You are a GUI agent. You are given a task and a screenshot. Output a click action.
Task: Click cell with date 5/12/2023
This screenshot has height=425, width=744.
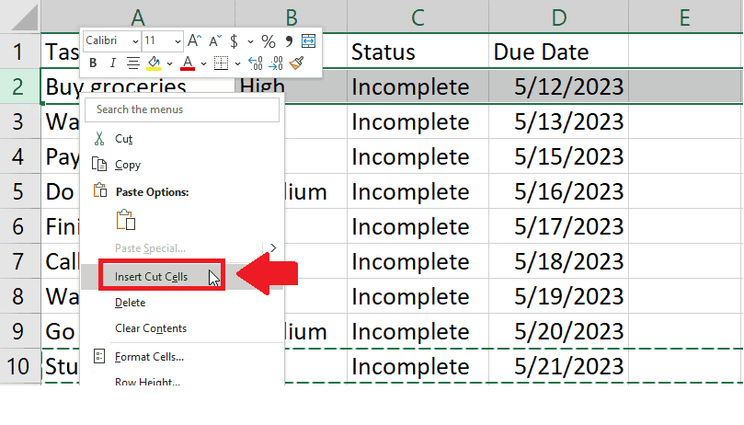point(558,86)
